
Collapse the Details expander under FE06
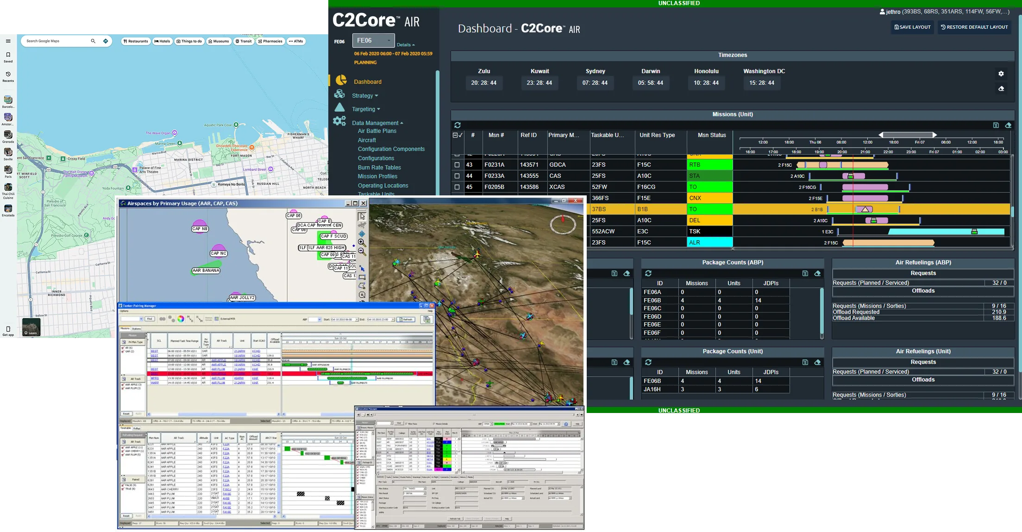point(406,45)
